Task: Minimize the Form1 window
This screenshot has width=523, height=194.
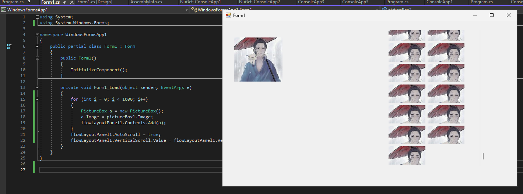Action: coord(475,15)
